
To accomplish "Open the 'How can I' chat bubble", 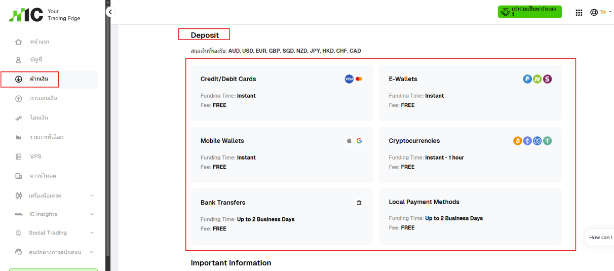I will [x=599, y=237].
